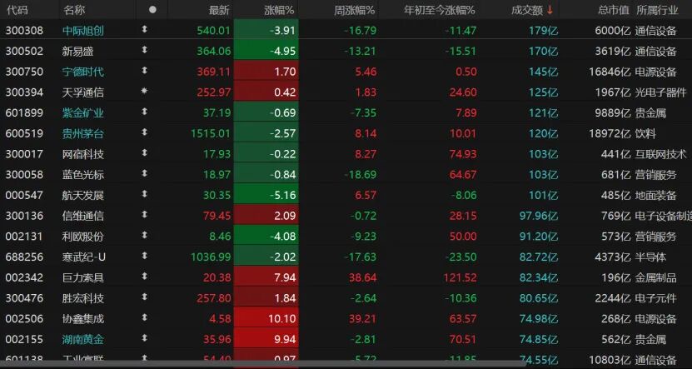Image resolution: width=692 pixels, height=369 pixels.
Task: Click market cap 18972亿
Action: pyautogui.click(x=610, y=133)
